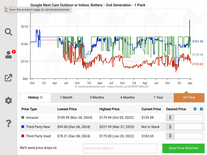Focus the email address input field
Screen dimensions: 207x155
click(x=120, y=148)
